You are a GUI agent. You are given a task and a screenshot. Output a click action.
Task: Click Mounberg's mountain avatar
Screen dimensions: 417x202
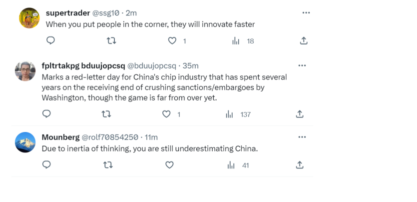click(x=25, y=142)
